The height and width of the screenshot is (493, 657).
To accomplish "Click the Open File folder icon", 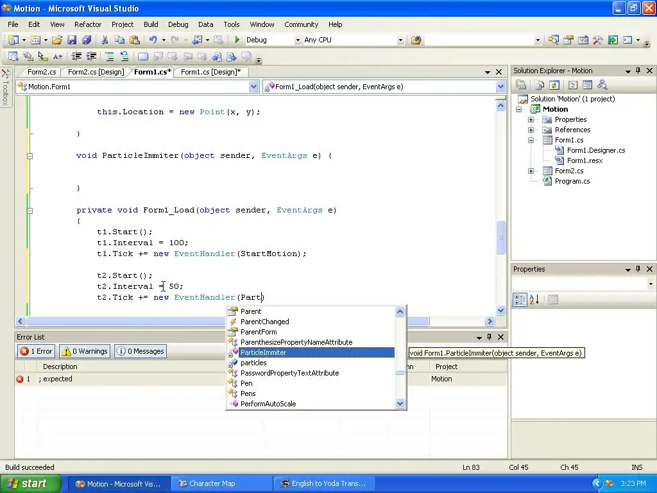I will coord(57,40).
